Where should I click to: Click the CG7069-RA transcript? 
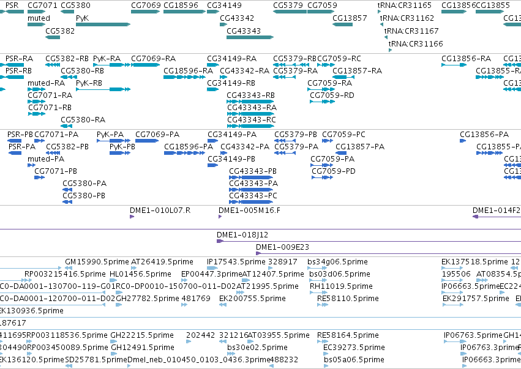(146, 65)
